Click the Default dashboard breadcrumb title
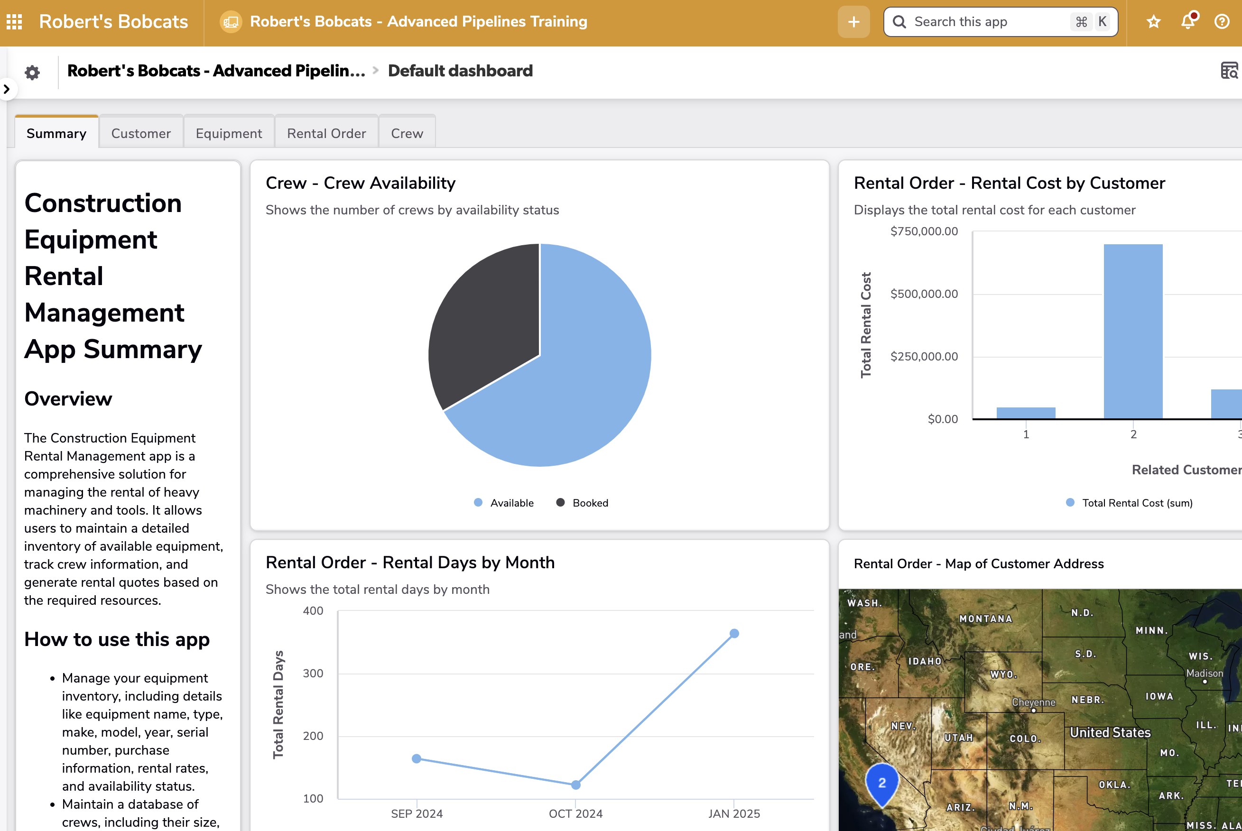Image resolution: width=1242 pixels, height=831 pixels. click(460, 71)
